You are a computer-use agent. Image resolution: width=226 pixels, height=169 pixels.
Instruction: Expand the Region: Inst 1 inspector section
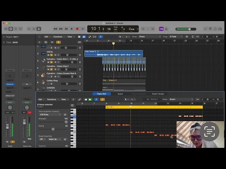(4, 37)
